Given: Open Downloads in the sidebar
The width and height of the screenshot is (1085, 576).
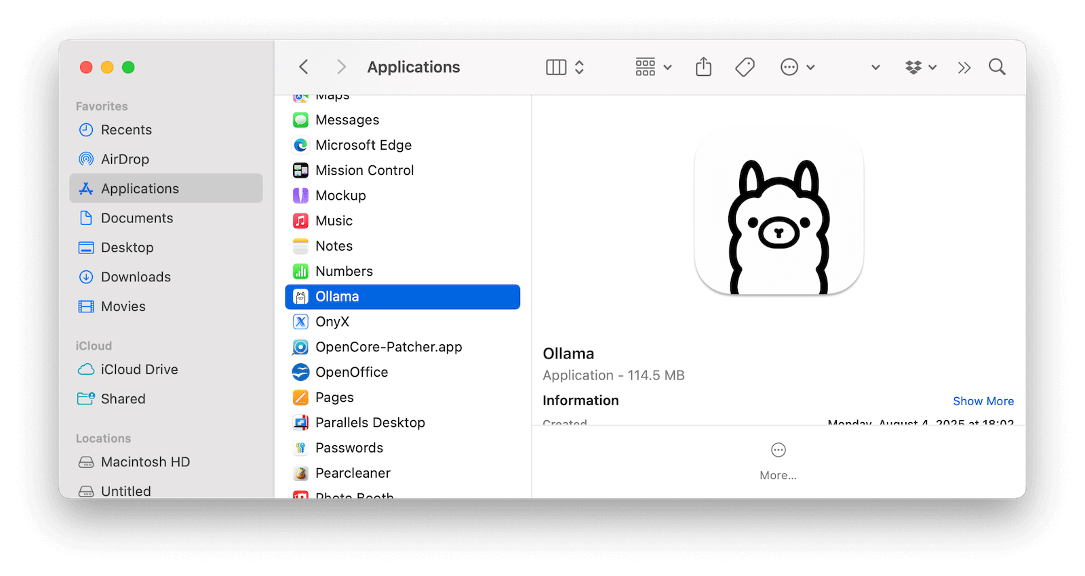Looking at the screenshot, I should coord(166,277).
